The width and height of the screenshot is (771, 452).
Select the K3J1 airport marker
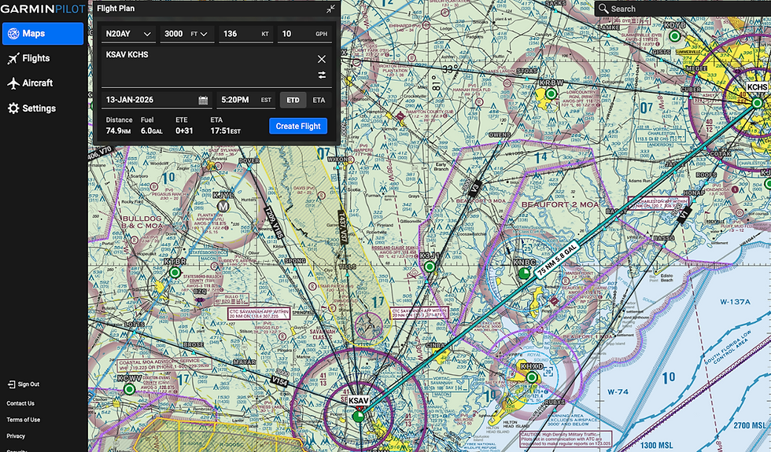430,266
